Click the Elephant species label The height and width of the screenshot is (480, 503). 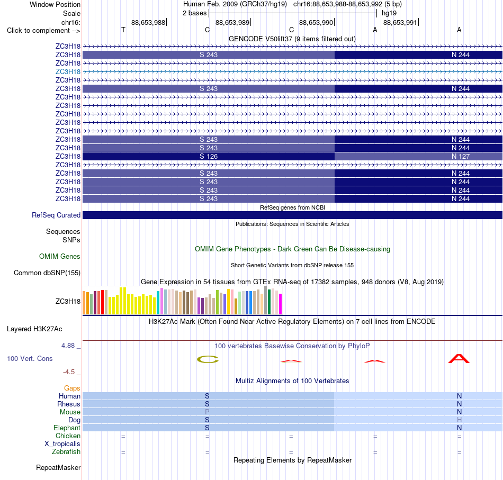click(x=67, y=428)
